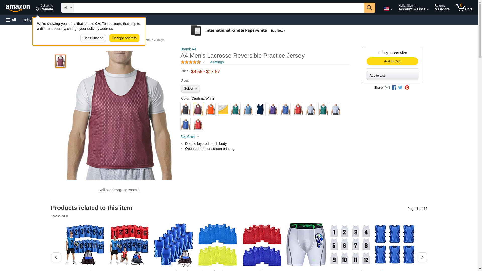Click the Change Address button
This screenshot has width=482, height=271.
[124, 38]
